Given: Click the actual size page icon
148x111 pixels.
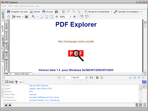Looking at the screenshot, I should 41,17.
